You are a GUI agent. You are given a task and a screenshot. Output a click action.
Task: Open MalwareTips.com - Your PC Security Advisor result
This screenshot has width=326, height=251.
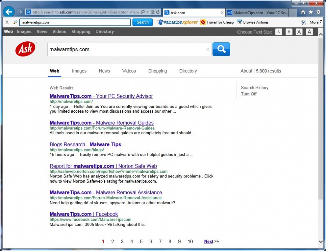click(101, 96)
